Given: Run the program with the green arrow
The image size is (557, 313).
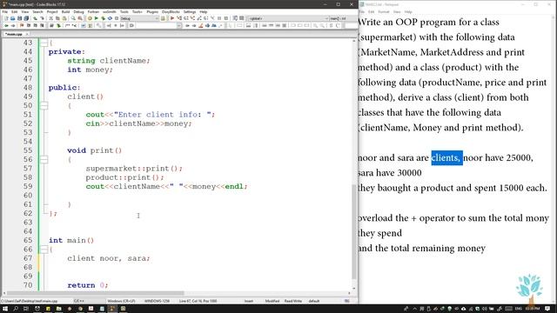Looking at the screenshot, I should pyautogui.click(x=97, y=18).
